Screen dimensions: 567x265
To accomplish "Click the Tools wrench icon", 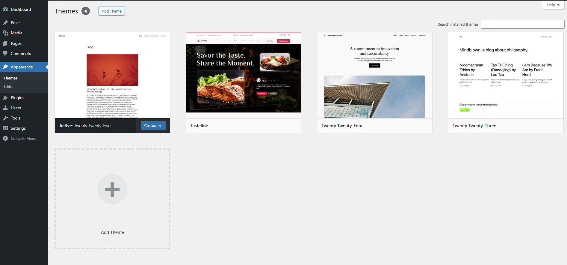I will point(5,118).
